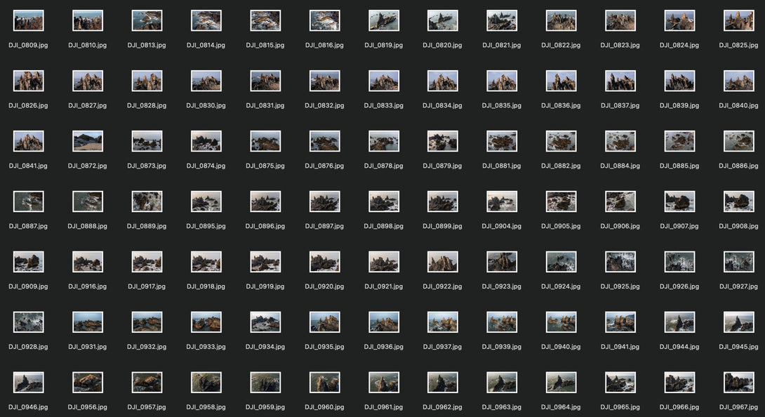
Task: Click the DJI_0931.jpg name label
Action: (x=88, y=347)
